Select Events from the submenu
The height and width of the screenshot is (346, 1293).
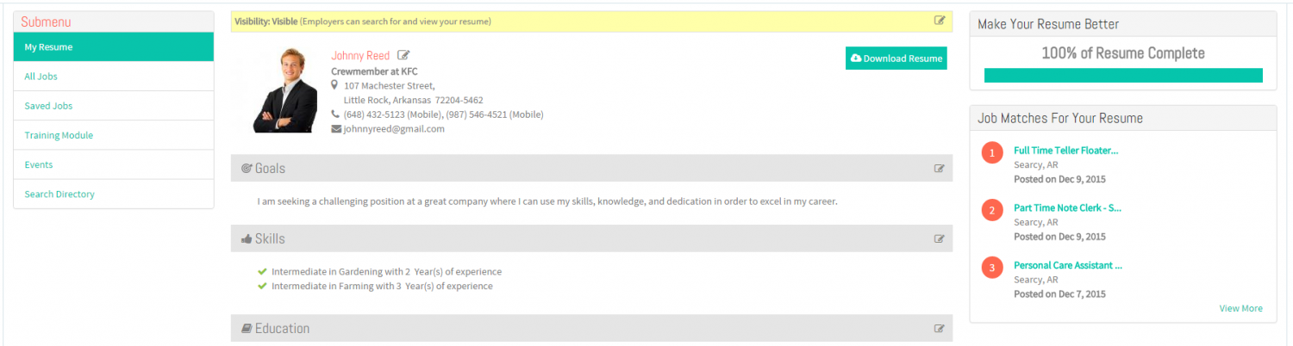click(x=114, y=164)
